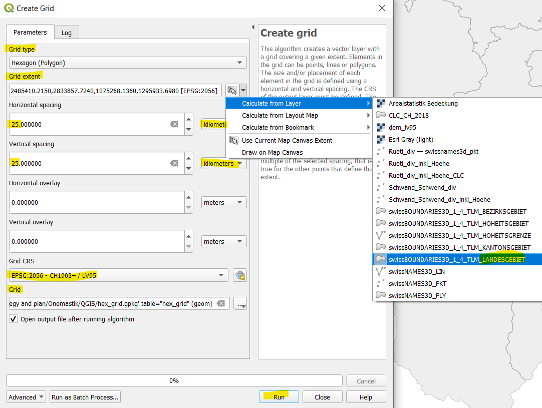542x408 pixels.
Task: Open Calculate from Layer submenu
Action: (299, 103)
